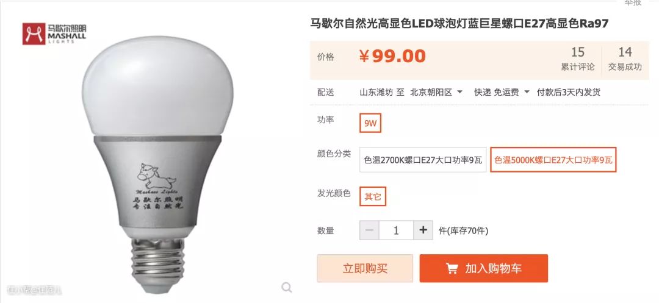This screenshot has width=659, height=303.
Task: Select the 9W power option
Action: (x=370, y=123)
